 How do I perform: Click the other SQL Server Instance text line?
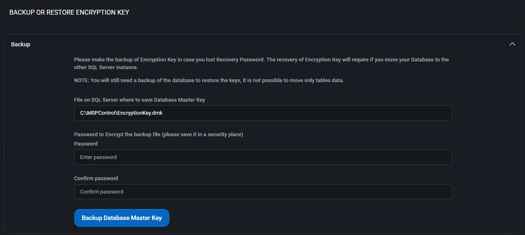click(106, 67)
